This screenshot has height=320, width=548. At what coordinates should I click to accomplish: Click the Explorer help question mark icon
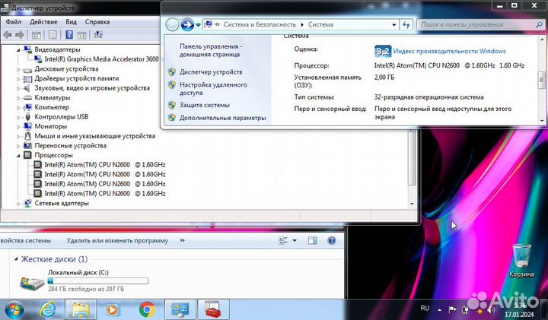coord(332,240)
